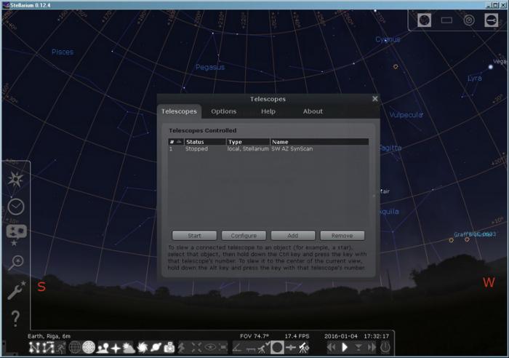Click the Start button
Image resolution: width=509 pixels, height=358 pixels.
[x=194, y=236]
